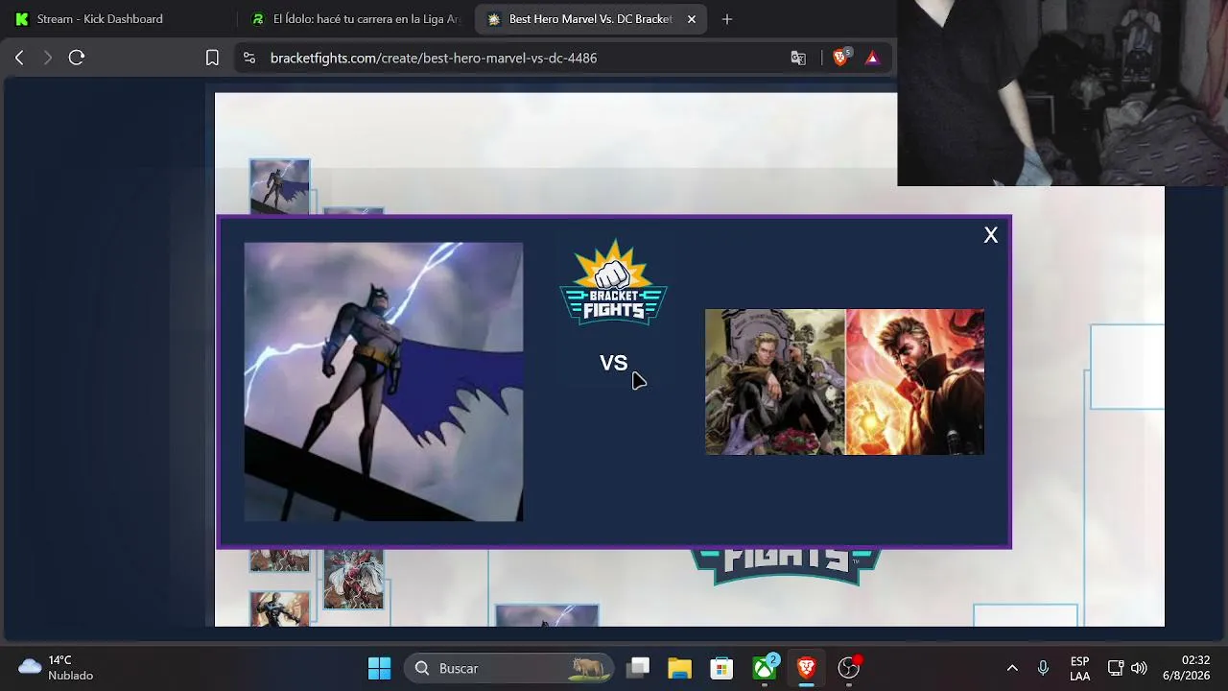Open network settings from the tray icon
The image size is (1228, 691).
click(1116, 668)
